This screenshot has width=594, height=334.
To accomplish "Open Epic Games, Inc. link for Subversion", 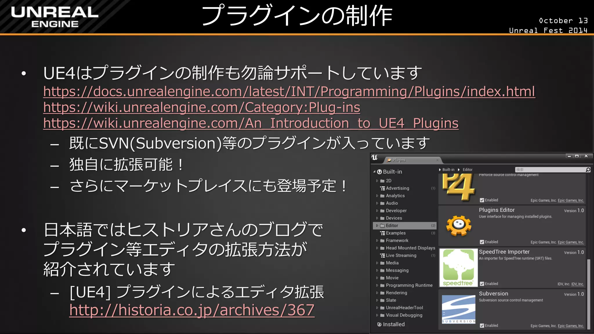I will (x=571, y=326).
